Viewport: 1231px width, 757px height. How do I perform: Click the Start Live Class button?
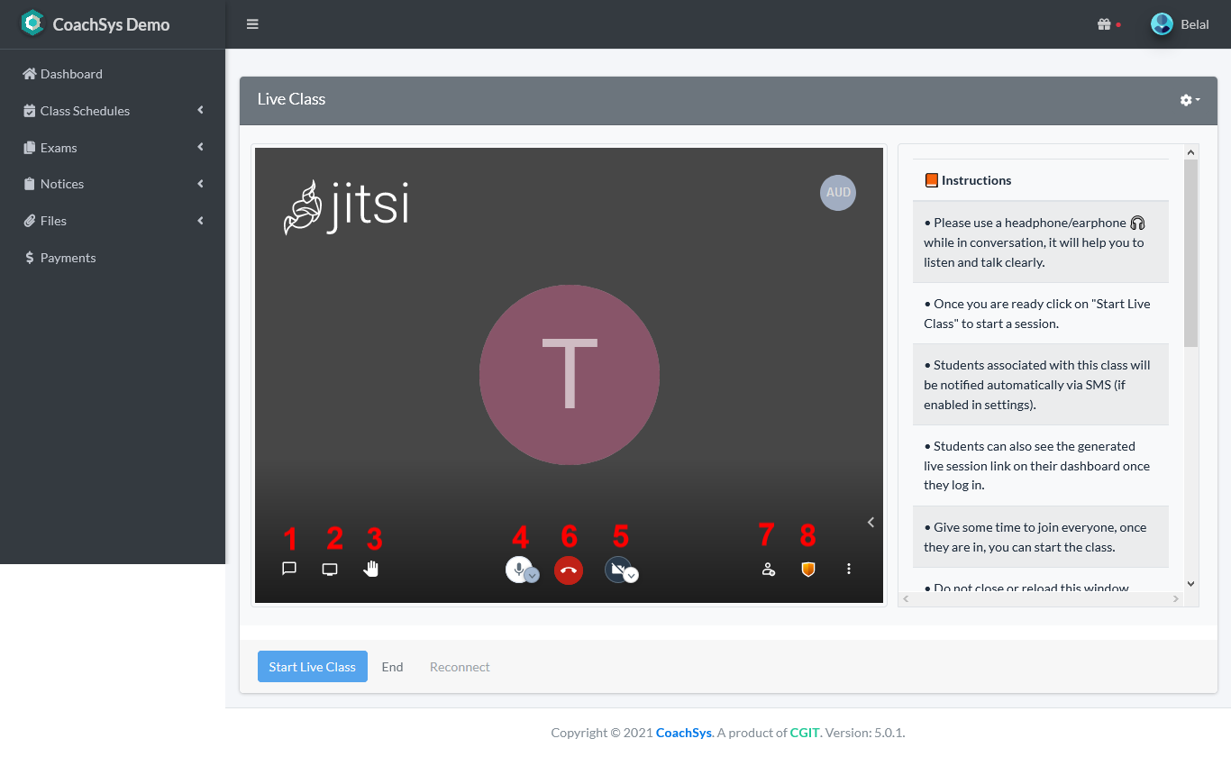[x=313, y=667]
